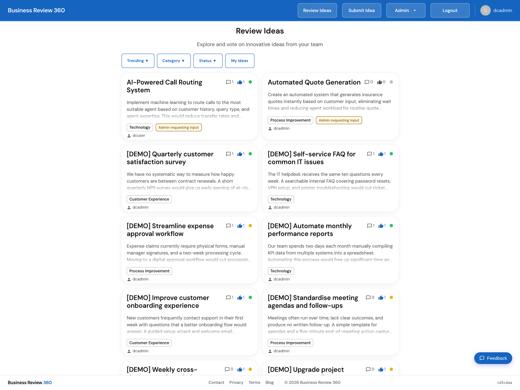Open Self-service FAQ for common IT issues title
This screenshot has height=390, width=520.
(312, 158)
